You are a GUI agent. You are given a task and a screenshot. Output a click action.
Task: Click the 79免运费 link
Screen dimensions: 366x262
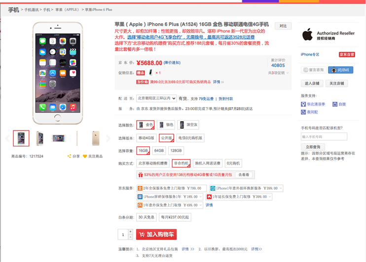[206, 99]
